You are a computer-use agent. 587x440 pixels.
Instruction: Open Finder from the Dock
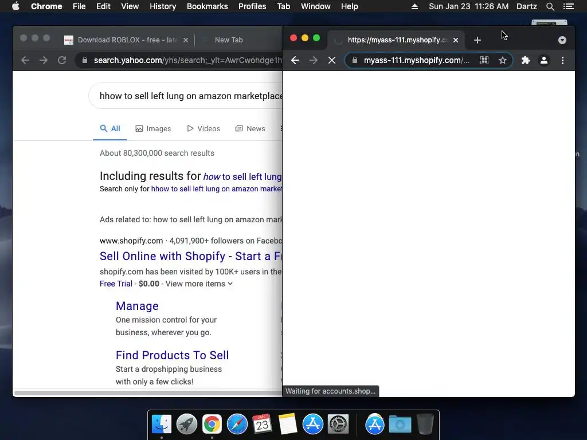click(161, 425)
